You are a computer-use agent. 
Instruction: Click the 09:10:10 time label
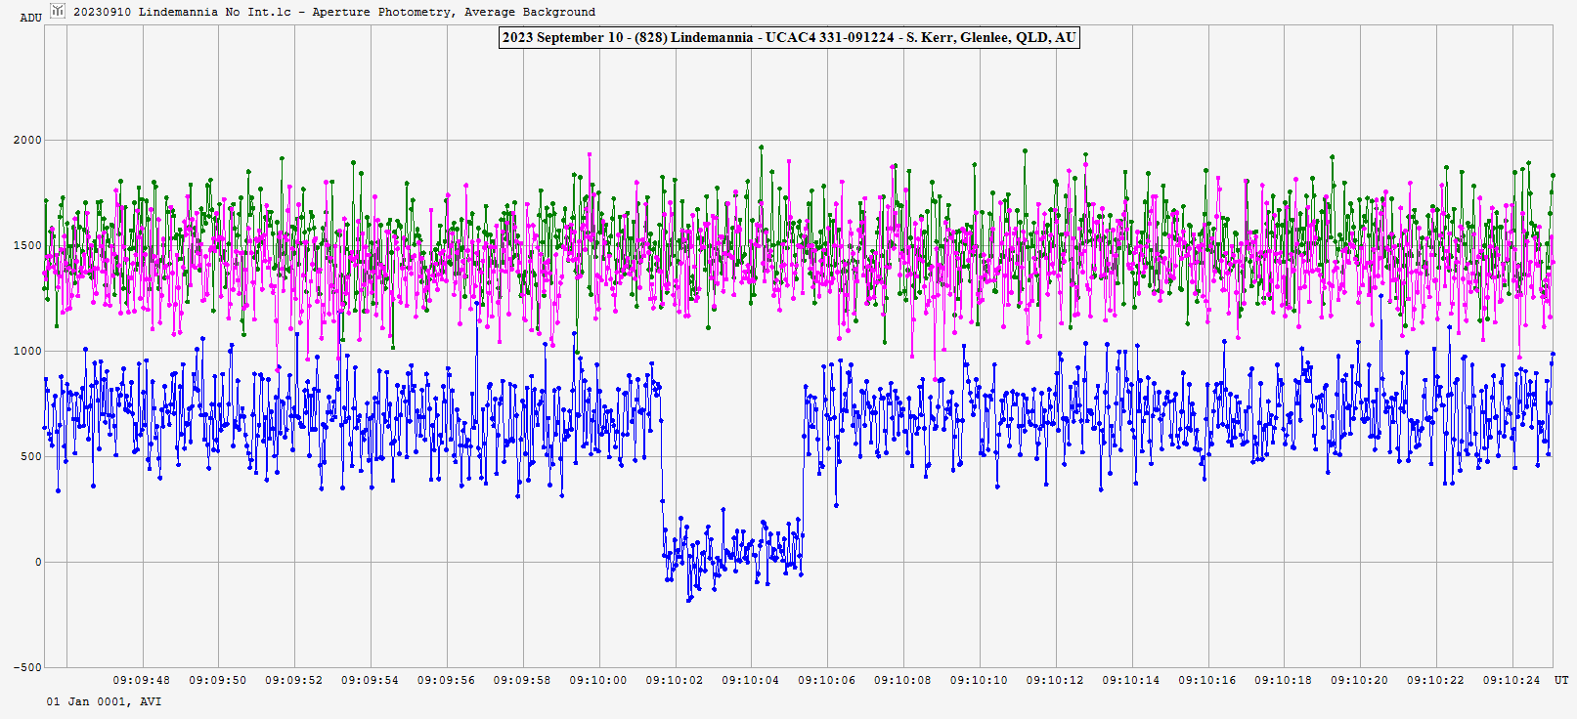tap(979, 680)
